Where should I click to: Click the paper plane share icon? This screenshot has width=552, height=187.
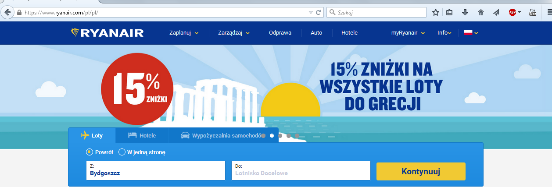[x=496, y=12]
